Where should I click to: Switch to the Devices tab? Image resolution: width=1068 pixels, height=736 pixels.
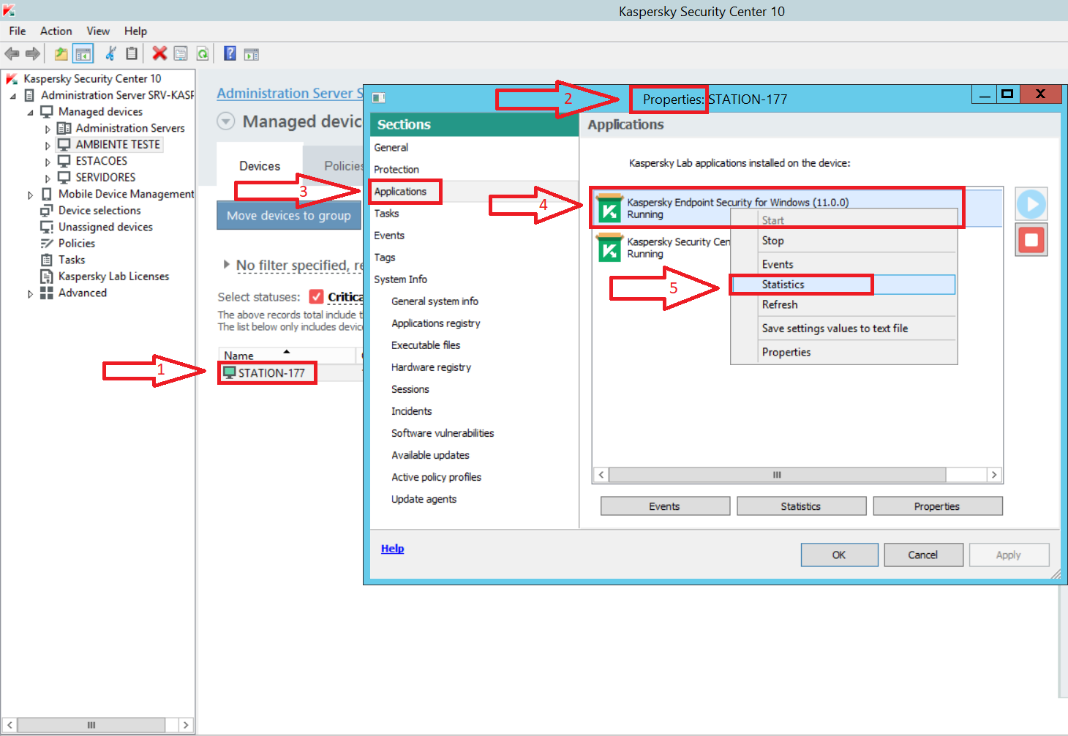pyautogui.click(x=260, y=166)
